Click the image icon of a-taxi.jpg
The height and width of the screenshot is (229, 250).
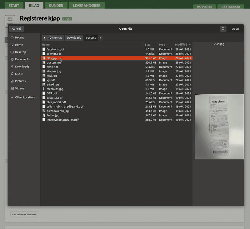pos(43,85)
